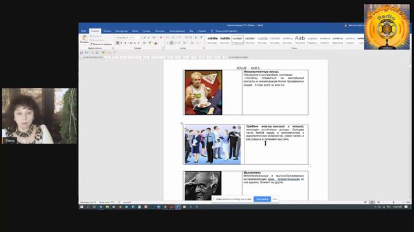
Task: Select the office workers group image
Action: 213,144
